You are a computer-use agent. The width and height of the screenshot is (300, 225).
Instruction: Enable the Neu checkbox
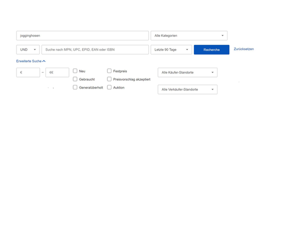[x=75, y=71]
